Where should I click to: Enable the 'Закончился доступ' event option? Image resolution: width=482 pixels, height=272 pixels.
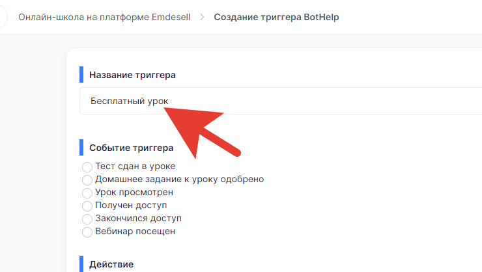pyautogui.click(x=87, y=219)
